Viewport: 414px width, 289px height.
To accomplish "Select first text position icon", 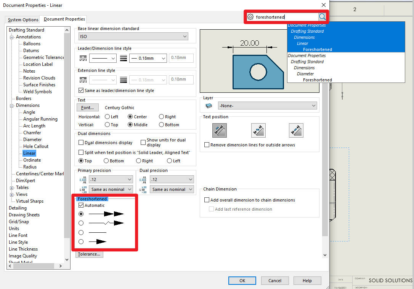I will coord(220,130).
